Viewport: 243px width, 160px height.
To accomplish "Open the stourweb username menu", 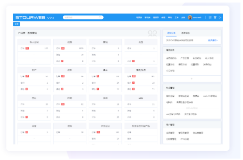I will [x=197, y=17].
